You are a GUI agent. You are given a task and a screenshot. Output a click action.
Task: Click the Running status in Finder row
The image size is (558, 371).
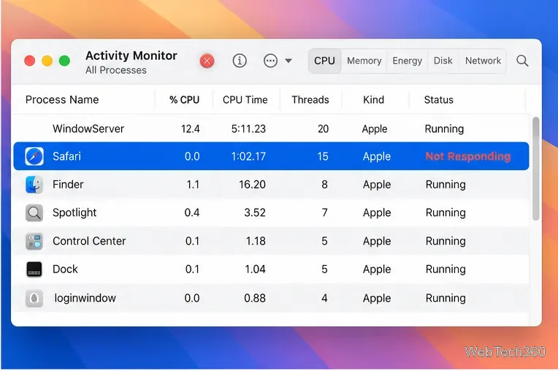[x=446, y=184]
